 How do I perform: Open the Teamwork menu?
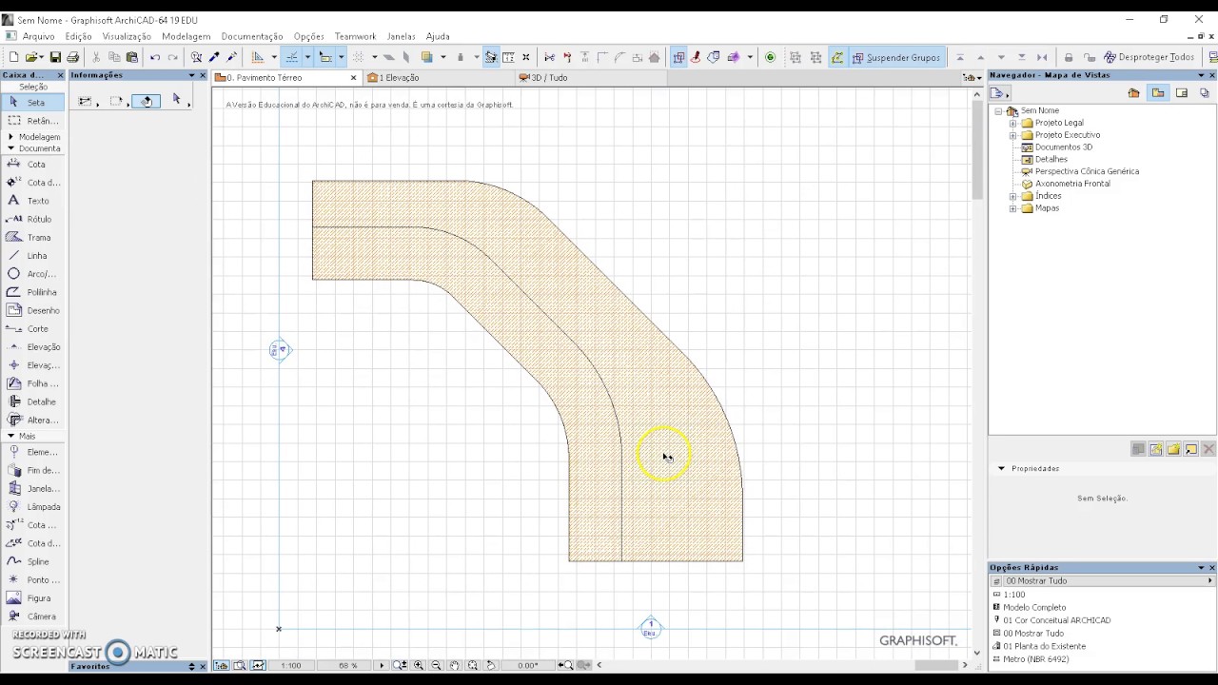(355, 36)
